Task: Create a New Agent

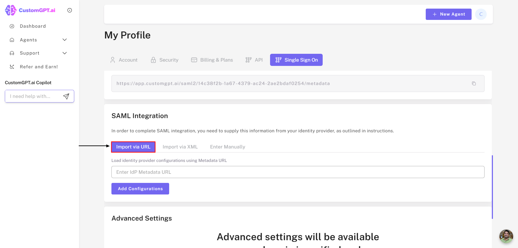Action: [448, 14]
